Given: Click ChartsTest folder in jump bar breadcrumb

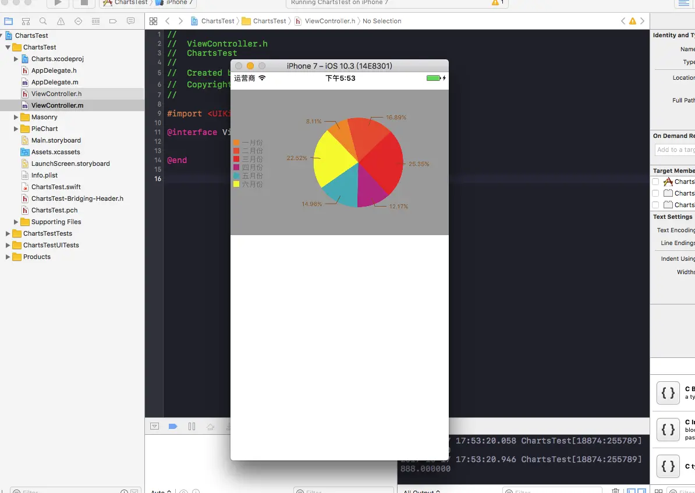Looking at the screenshot, I should click(264, 21).
